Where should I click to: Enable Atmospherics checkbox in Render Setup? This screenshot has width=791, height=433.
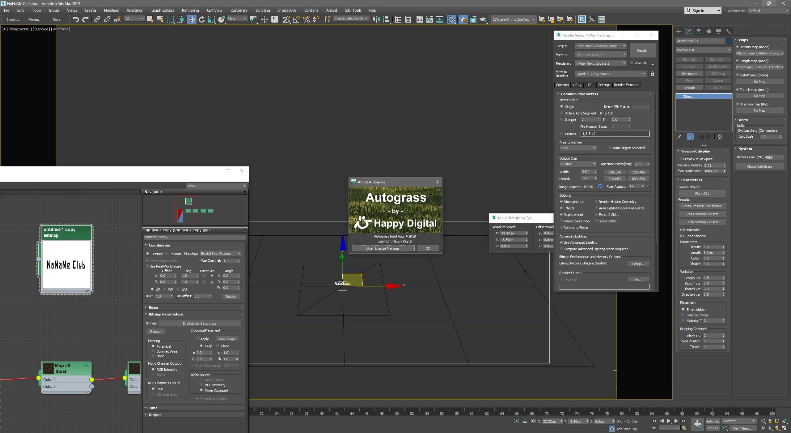(x=561, y=202)
